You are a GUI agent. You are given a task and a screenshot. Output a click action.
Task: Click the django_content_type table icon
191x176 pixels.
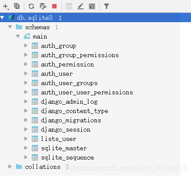(35, 111)
